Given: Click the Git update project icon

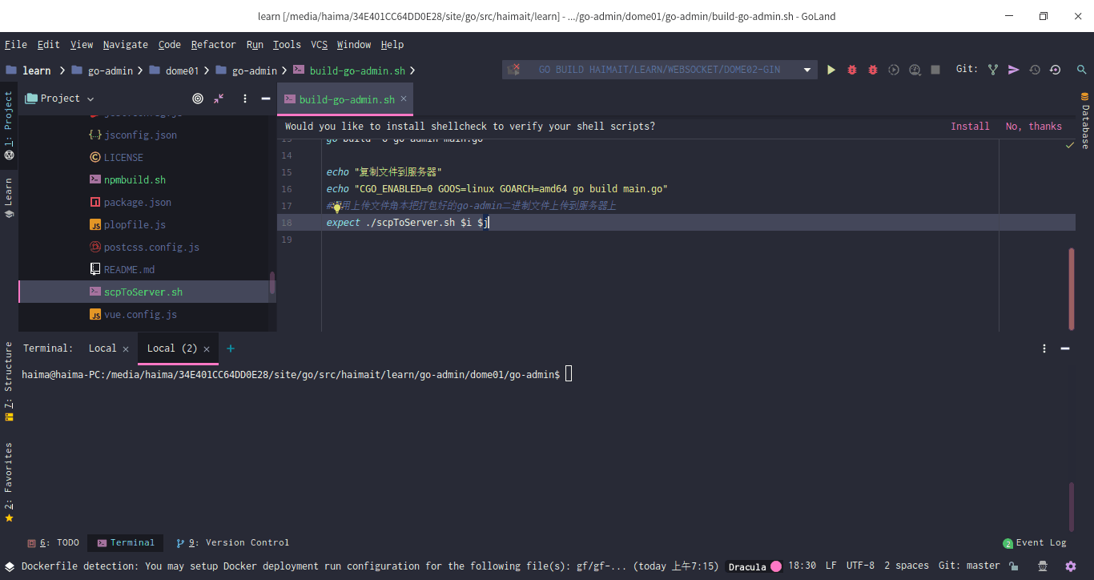Looking at the screenshot, I should pyautogui.click(x=993, y=70).
